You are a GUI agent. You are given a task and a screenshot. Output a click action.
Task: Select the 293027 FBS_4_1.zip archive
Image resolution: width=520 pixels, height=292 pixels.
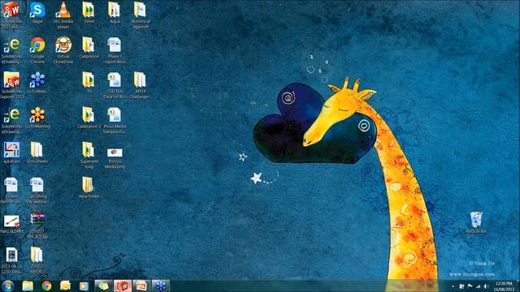click(x=37, y=225)
